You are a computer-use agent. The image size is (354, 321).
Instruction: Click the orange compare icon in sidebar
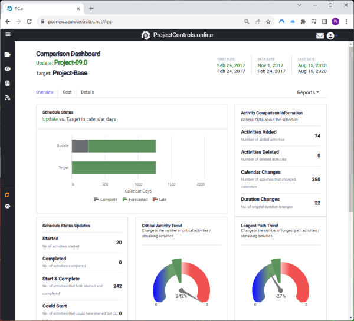[x=8, y=194]
